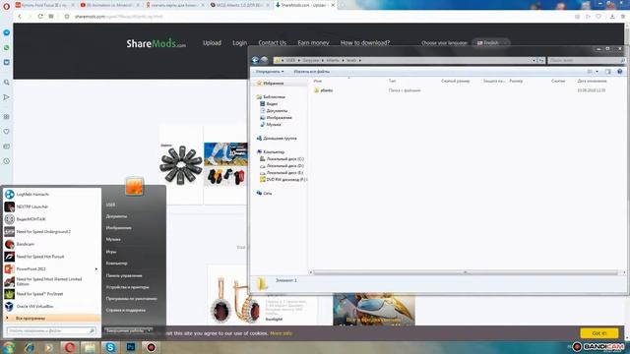Sort by the Имя column header

click(x=317, y=81)
